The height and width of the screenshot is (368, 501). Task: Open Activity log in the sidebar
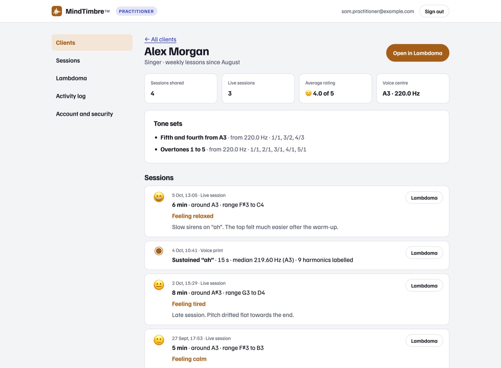(x=92, y=96)
